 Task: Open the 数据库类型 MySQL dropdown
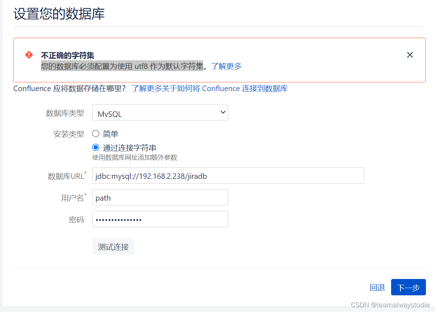pyautogui.click(x=160, y=112)
